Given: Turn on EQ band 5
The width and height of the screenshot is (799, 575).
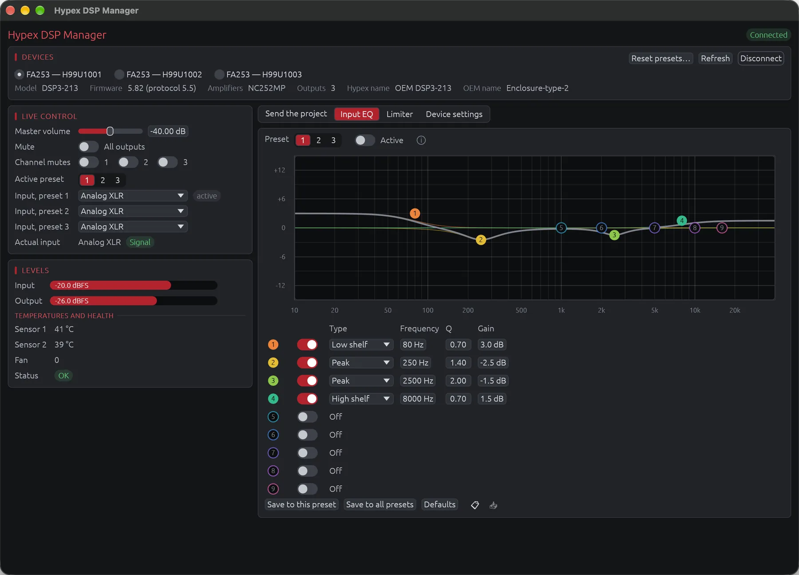Looking at the screenshot, I should [x=307, y=417].
